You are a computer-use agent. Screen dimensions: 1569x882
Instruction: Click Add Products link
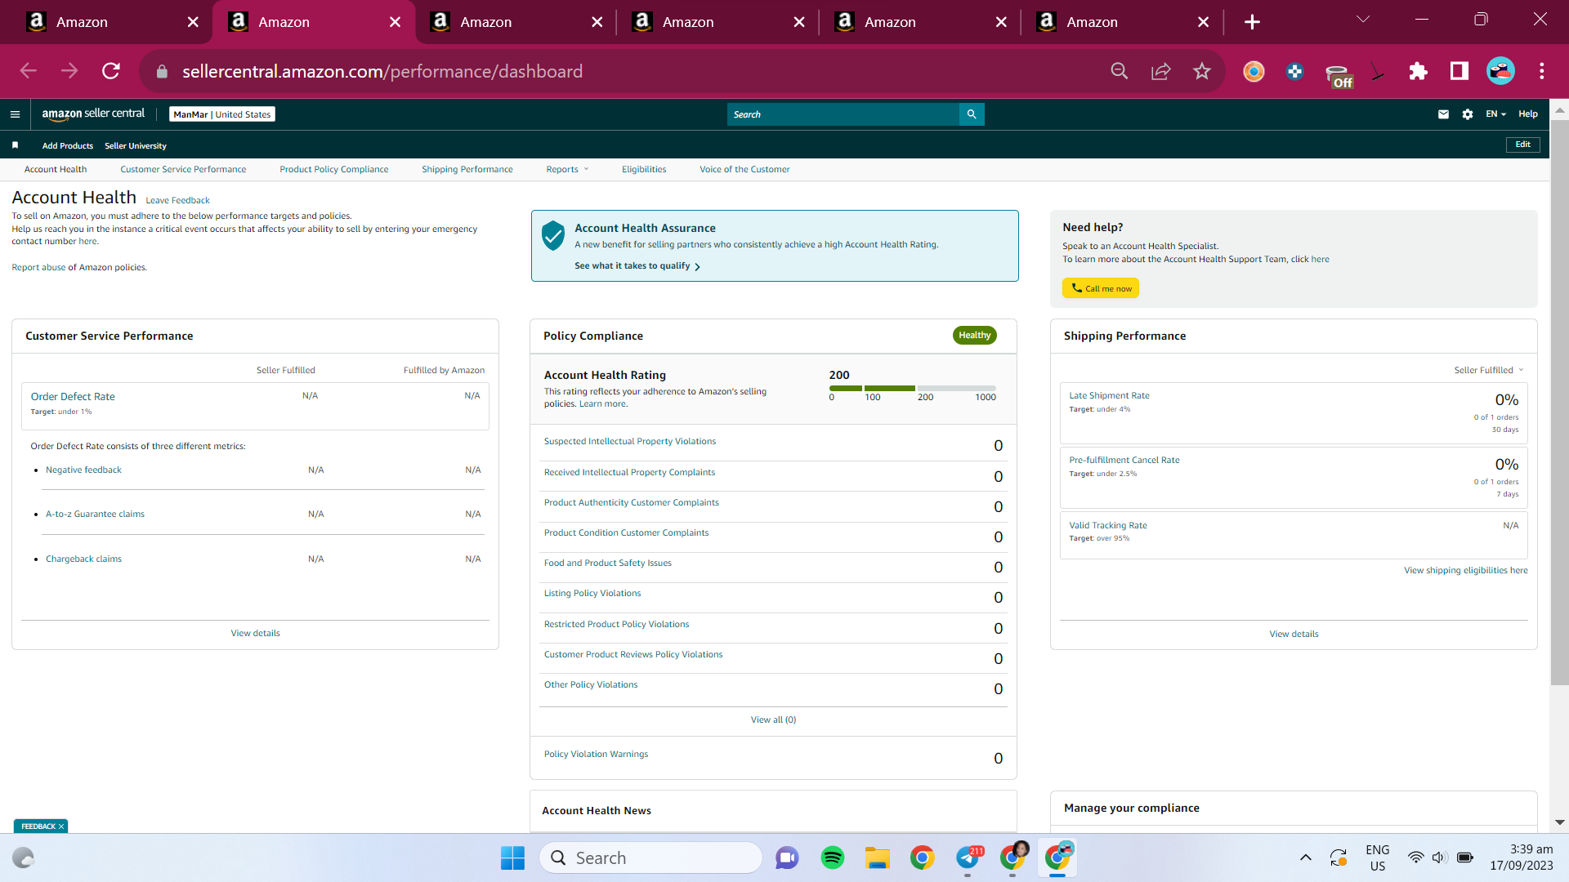[68, 146]
